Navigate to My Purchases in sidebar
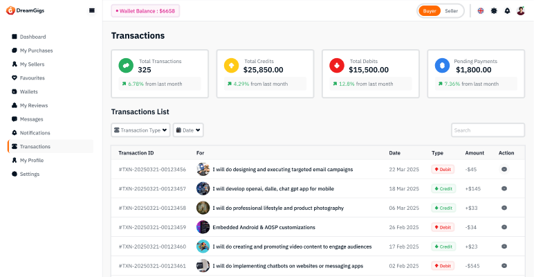534x277 pixels. coord(36,51)
